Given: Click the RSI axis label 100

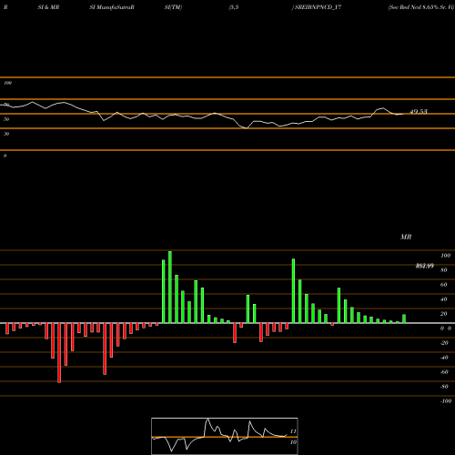Looking at the screenshot, I should pos(7,83).
